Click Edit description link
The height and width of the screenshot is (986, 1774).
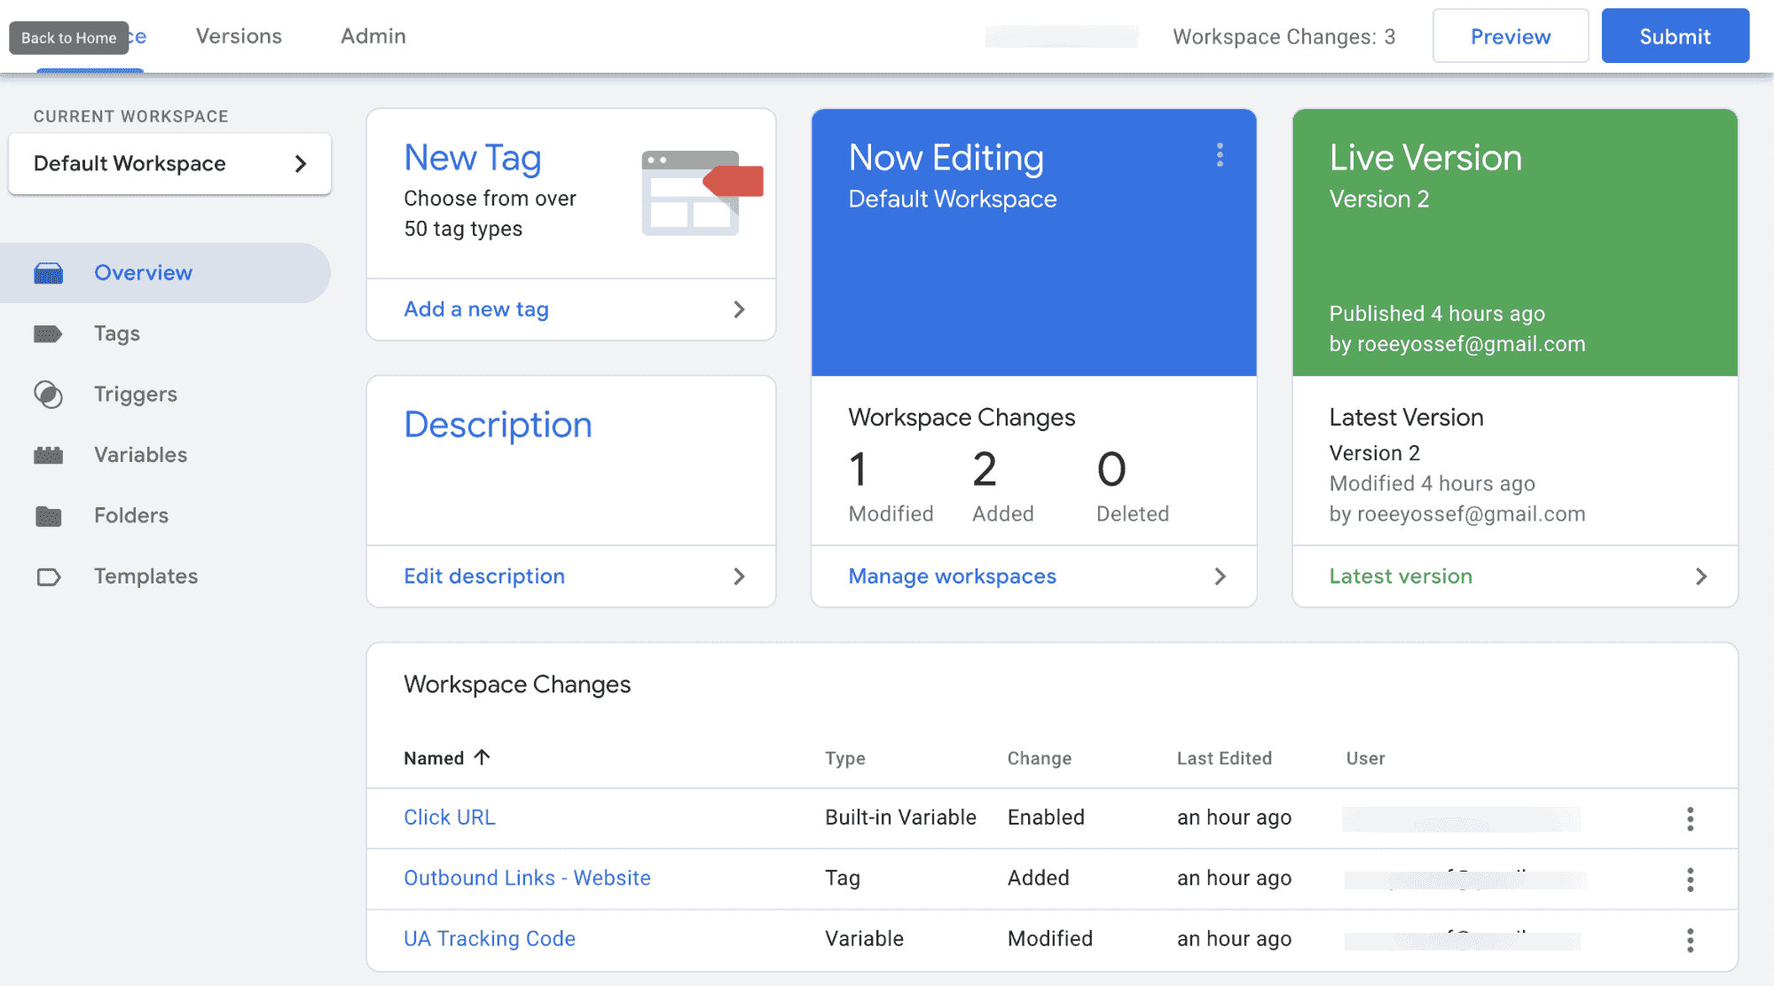coord(484,576)
